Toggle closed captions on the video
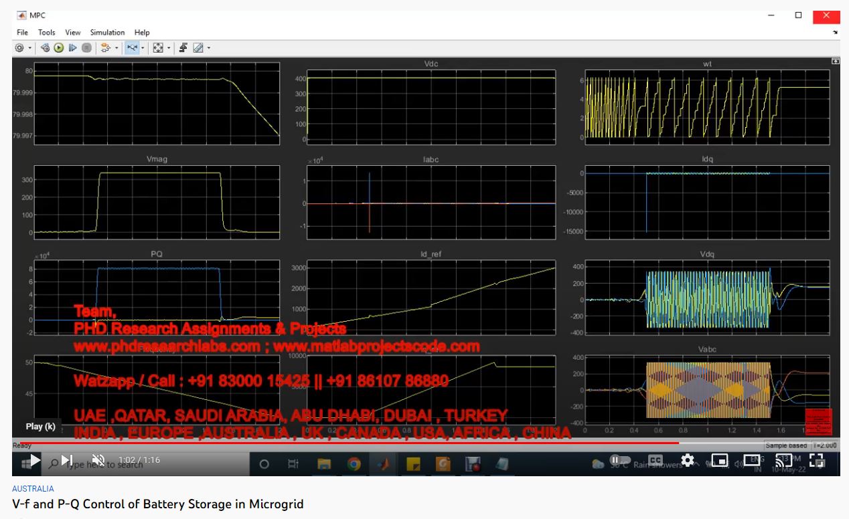This screenshot has width=849, height=519. [x=655, y=460]
